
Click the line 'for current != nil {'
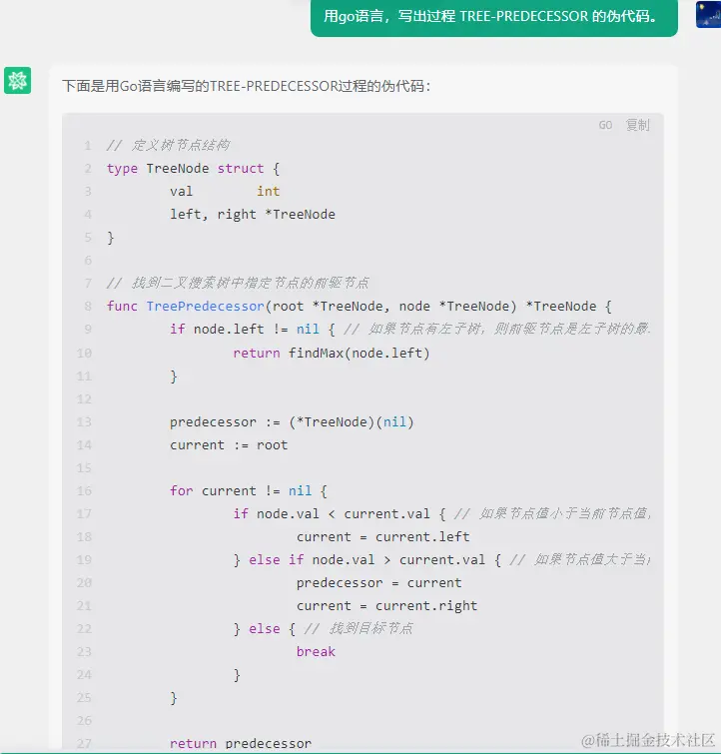click(249, 491)
